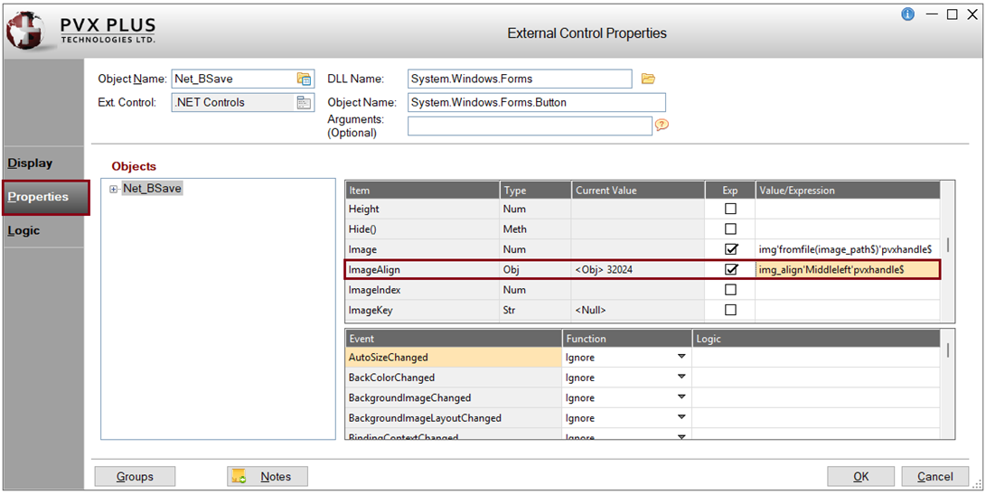986x494 pixels.
Task: Toggle the Exp checkbox for ImageKey
Action: pyautogui.click(x=730, y=310)
